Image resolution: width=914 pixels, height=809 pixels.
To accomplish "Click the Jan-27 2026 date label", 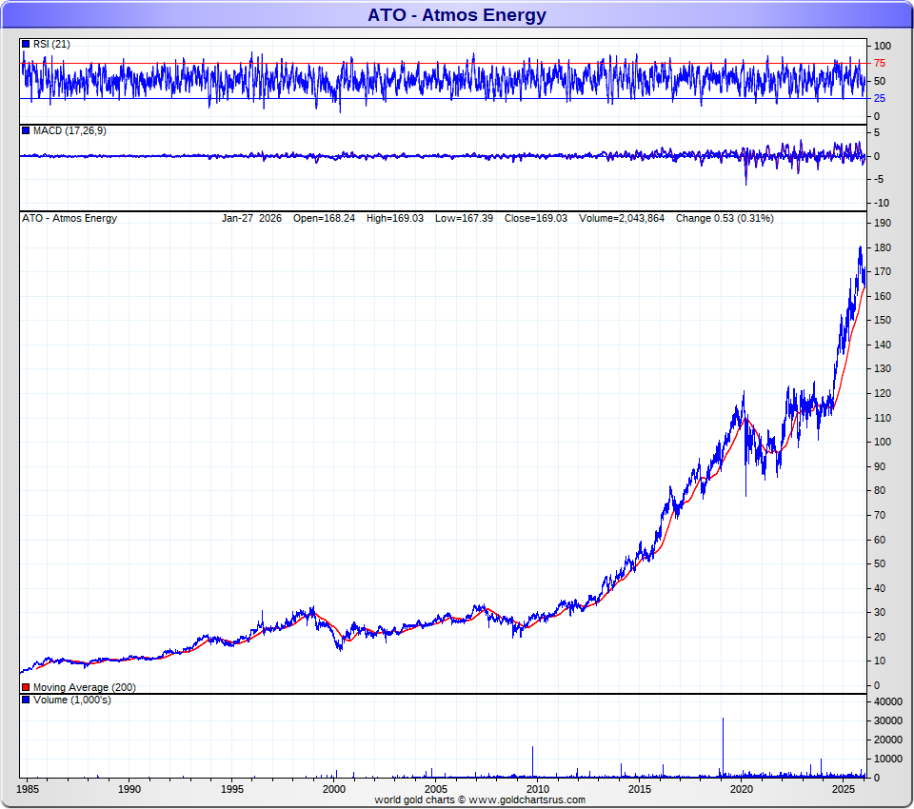I will point(251,218).
